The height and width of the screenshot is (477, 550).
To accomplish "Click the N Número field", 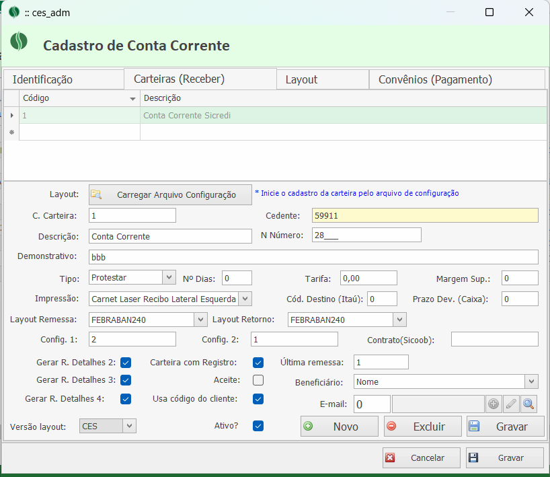I will (366, 235).
